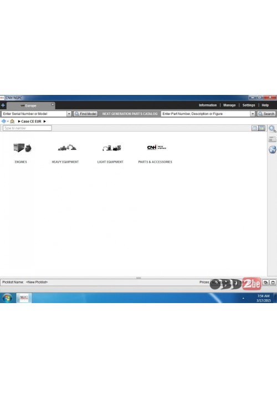Focus the Part Number search field
Viewport: 277px width, 398px height.
(206, 114)
